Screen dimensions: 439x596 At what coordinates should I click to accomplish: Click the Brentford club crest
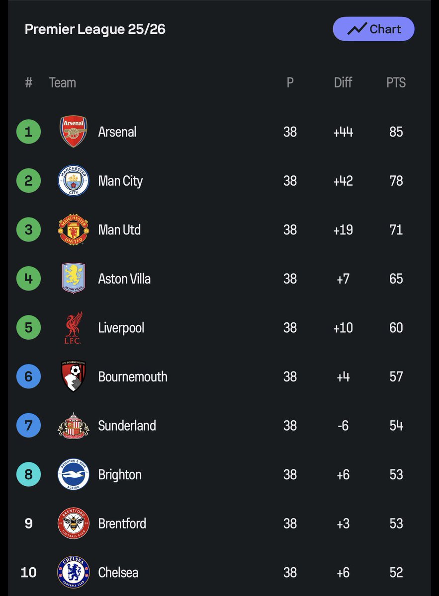click(x=74, y=523)
